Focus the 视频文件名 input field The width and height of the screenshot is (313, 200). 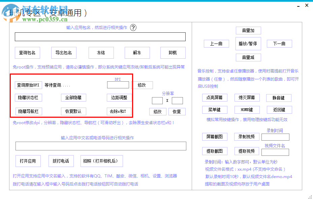275,152
